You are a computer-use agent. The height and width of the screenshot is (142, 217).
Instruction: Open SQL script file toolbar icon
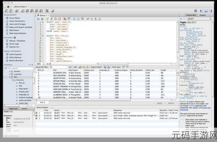point(11,11)
